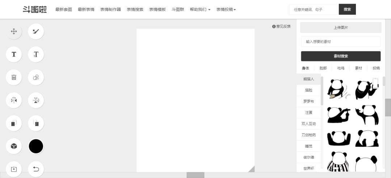391x178 pixels.
Task: Click the bold T text tool
Action: click(x=14, y=55)
